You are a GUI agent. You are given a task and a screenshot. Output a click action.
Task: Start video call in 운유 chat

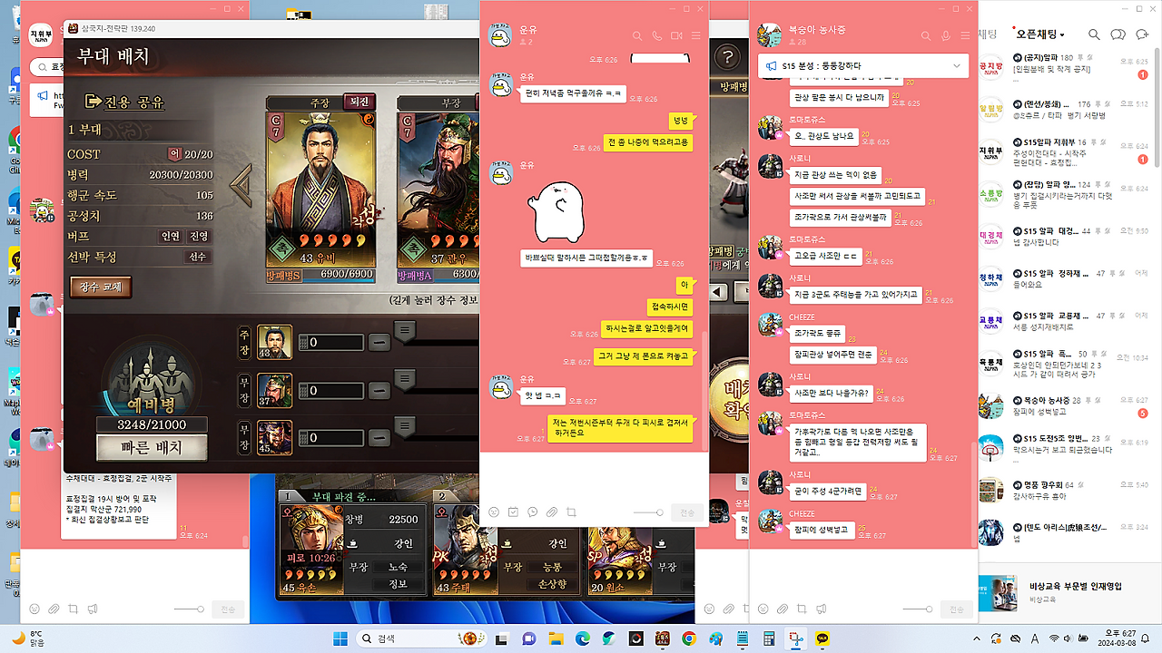point(676,35)
